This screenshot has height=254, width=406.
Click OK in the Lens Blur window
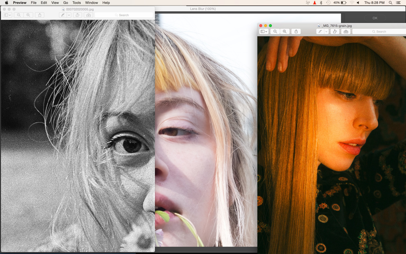coord(375,18)
